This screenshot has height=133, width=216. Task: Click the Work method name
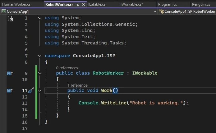[x=107, y=90]
